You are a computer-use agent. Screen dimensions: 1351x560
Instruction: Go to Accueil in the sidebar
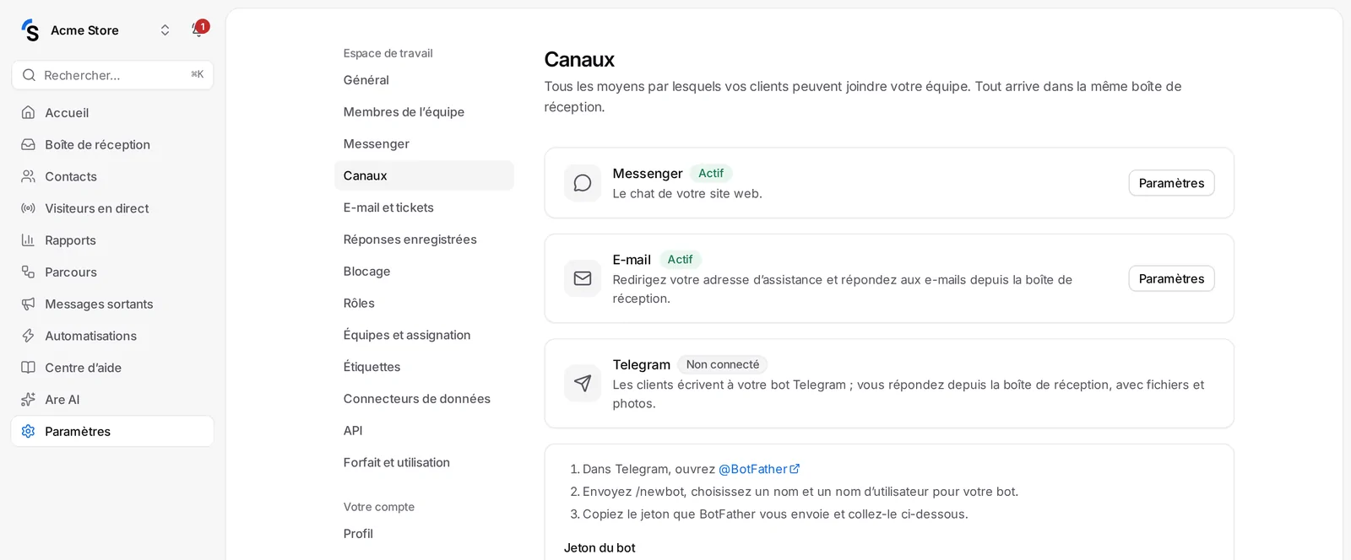112,112
